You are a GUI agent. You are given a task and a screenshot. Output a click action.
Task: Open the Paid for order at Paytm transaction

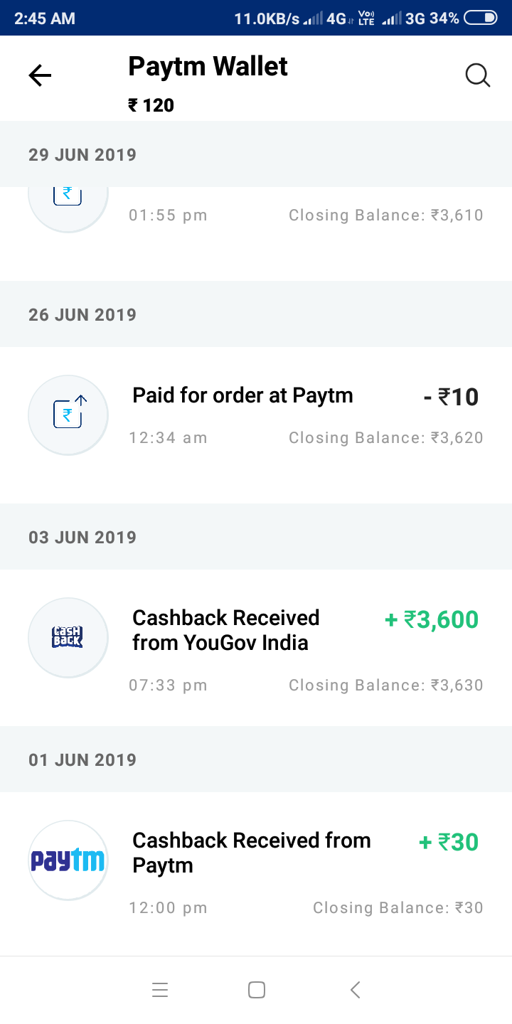(242, 395)
